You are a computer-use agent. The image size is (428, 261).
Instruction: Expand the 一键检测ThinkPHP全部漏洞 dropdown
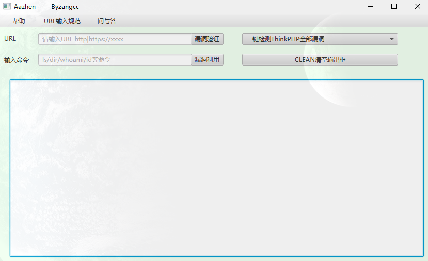(320, 39)
